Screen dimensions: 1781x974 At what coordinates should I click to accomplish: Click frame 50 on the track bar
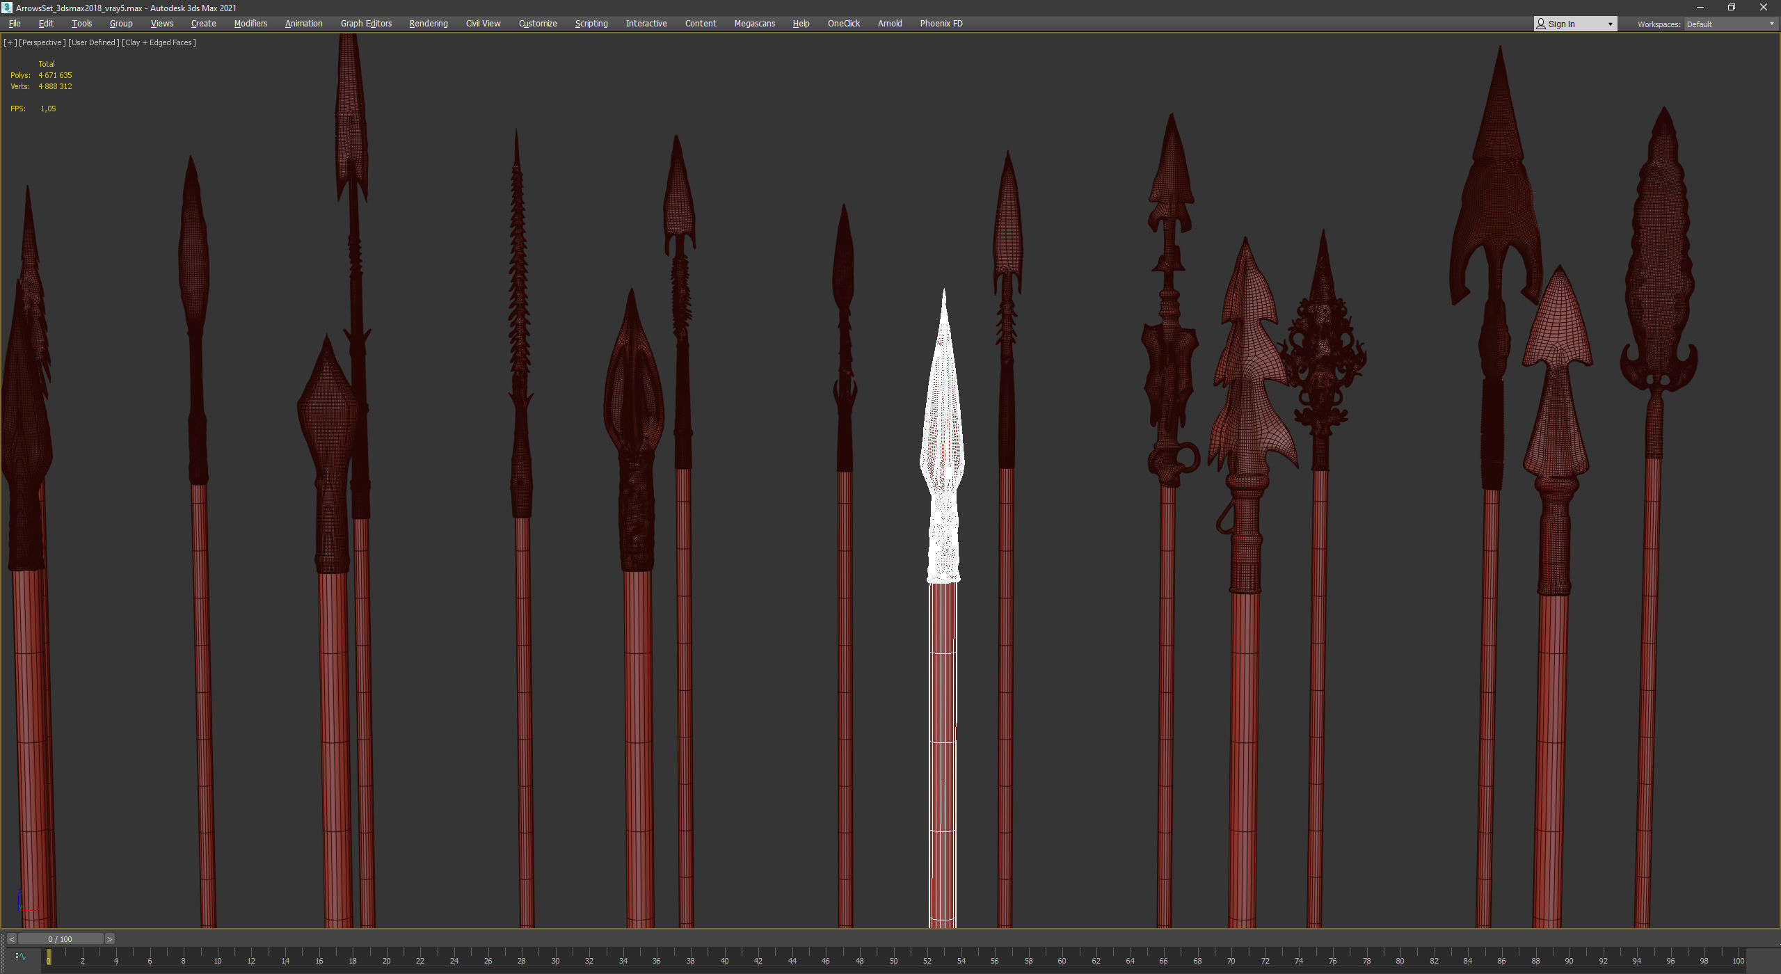click(893, 961)
